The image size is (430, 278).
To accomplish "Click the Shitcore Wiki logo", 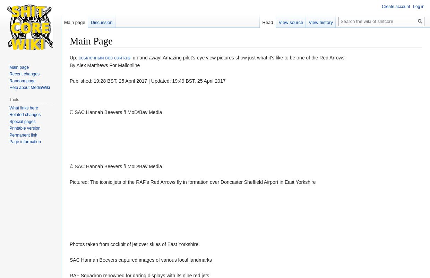I will coord(30,27).
